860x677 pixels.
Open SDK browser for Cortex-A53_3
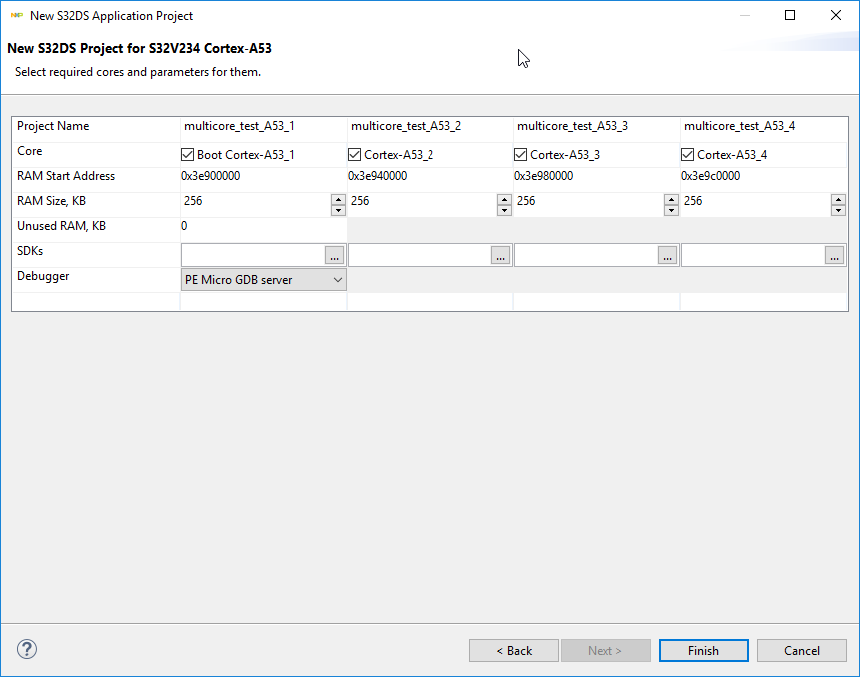point(667,255)
